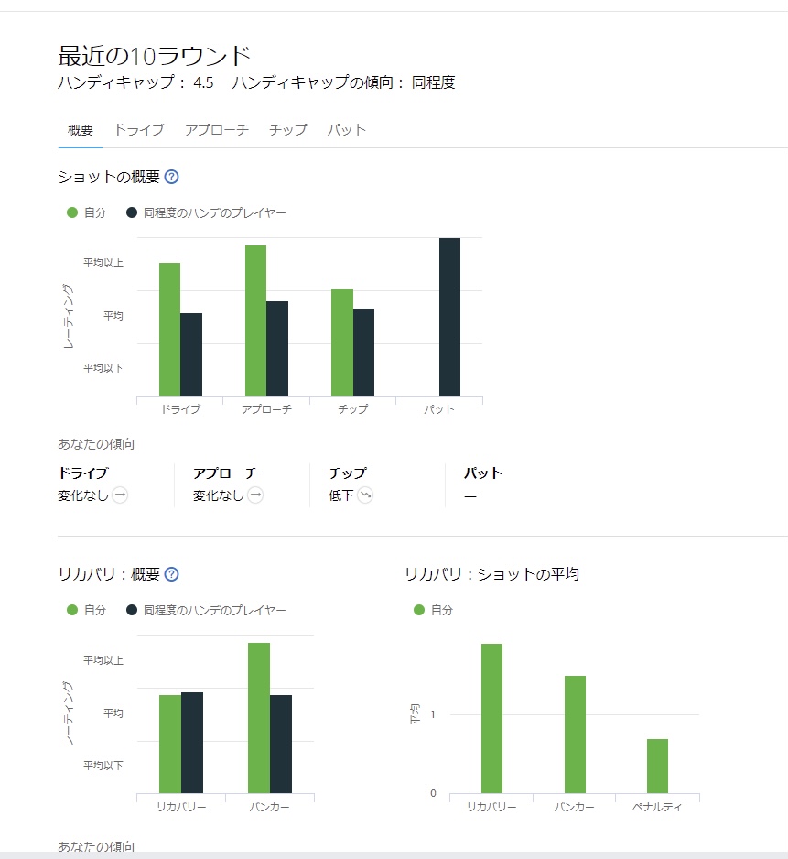Image resolution: width=788 pixels, height=859 pixels.
Task: Click the green アプローチ bar in shot chart
Action: point(255,321)
